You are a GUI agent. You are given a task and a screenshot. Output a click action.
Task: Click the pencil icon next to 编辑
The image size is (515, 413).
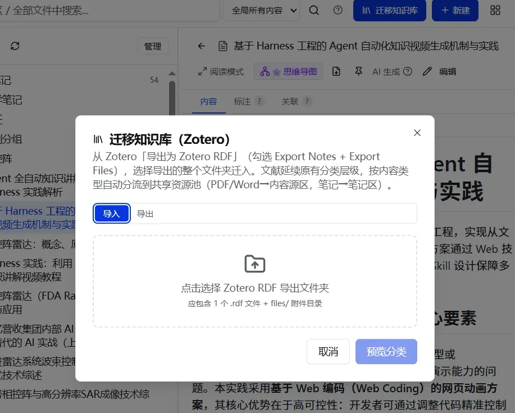pos(427,71)
